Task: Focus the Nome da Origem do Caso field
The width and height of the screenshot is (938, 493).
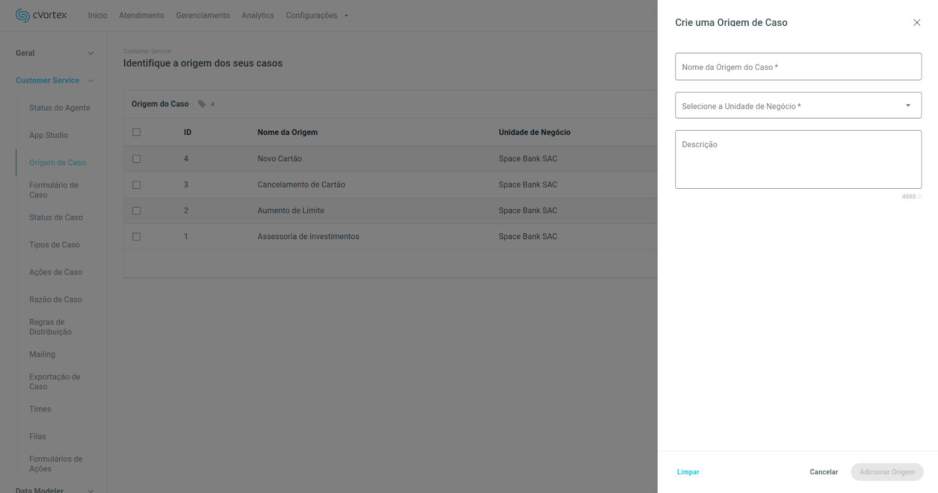Action: (x=798, y=67)
